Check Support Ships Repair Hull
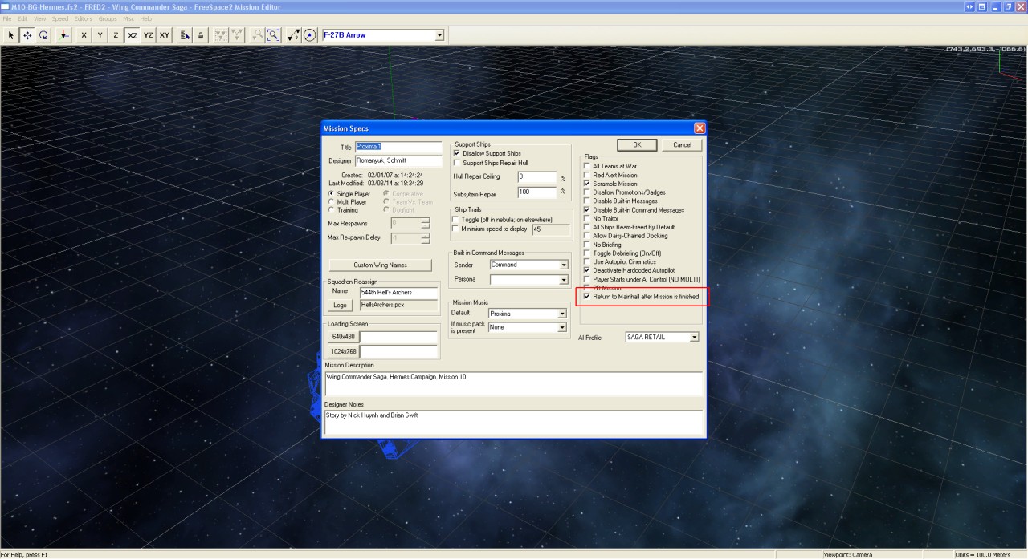This screenshot has width=1028, height=559. tap(457, 163)
